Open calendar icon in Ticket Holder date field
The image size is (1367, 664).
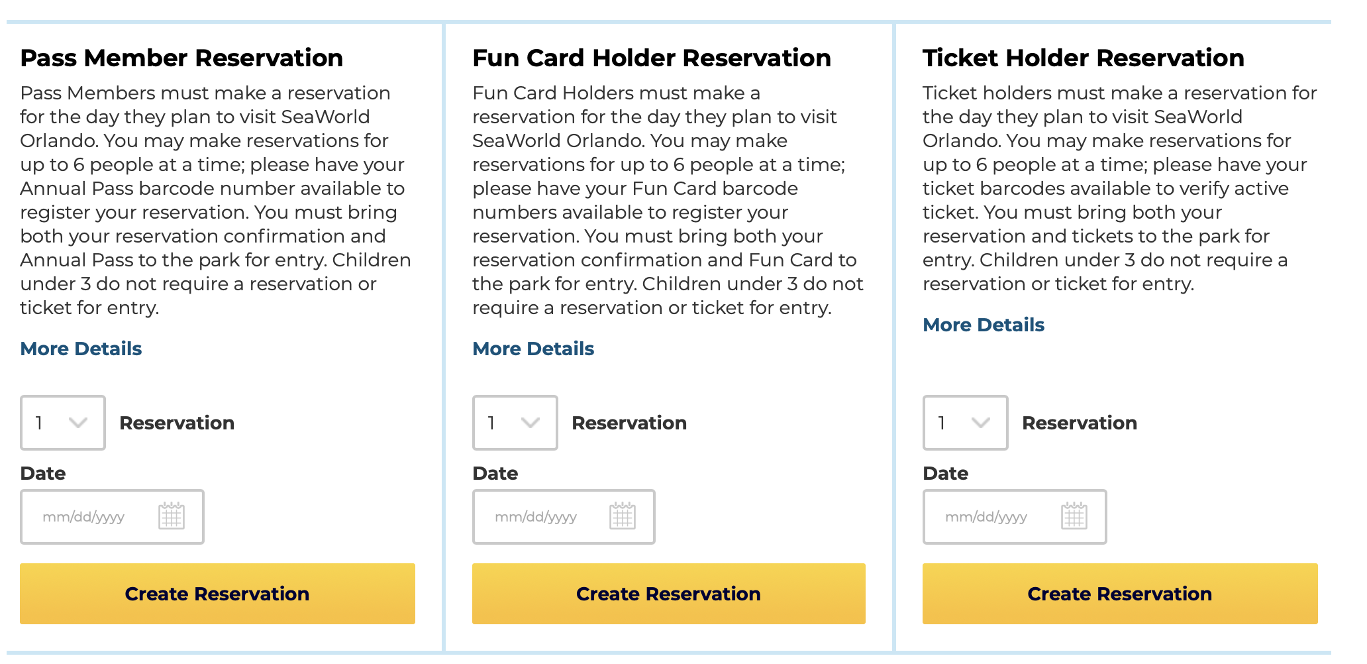(1074, 516)
